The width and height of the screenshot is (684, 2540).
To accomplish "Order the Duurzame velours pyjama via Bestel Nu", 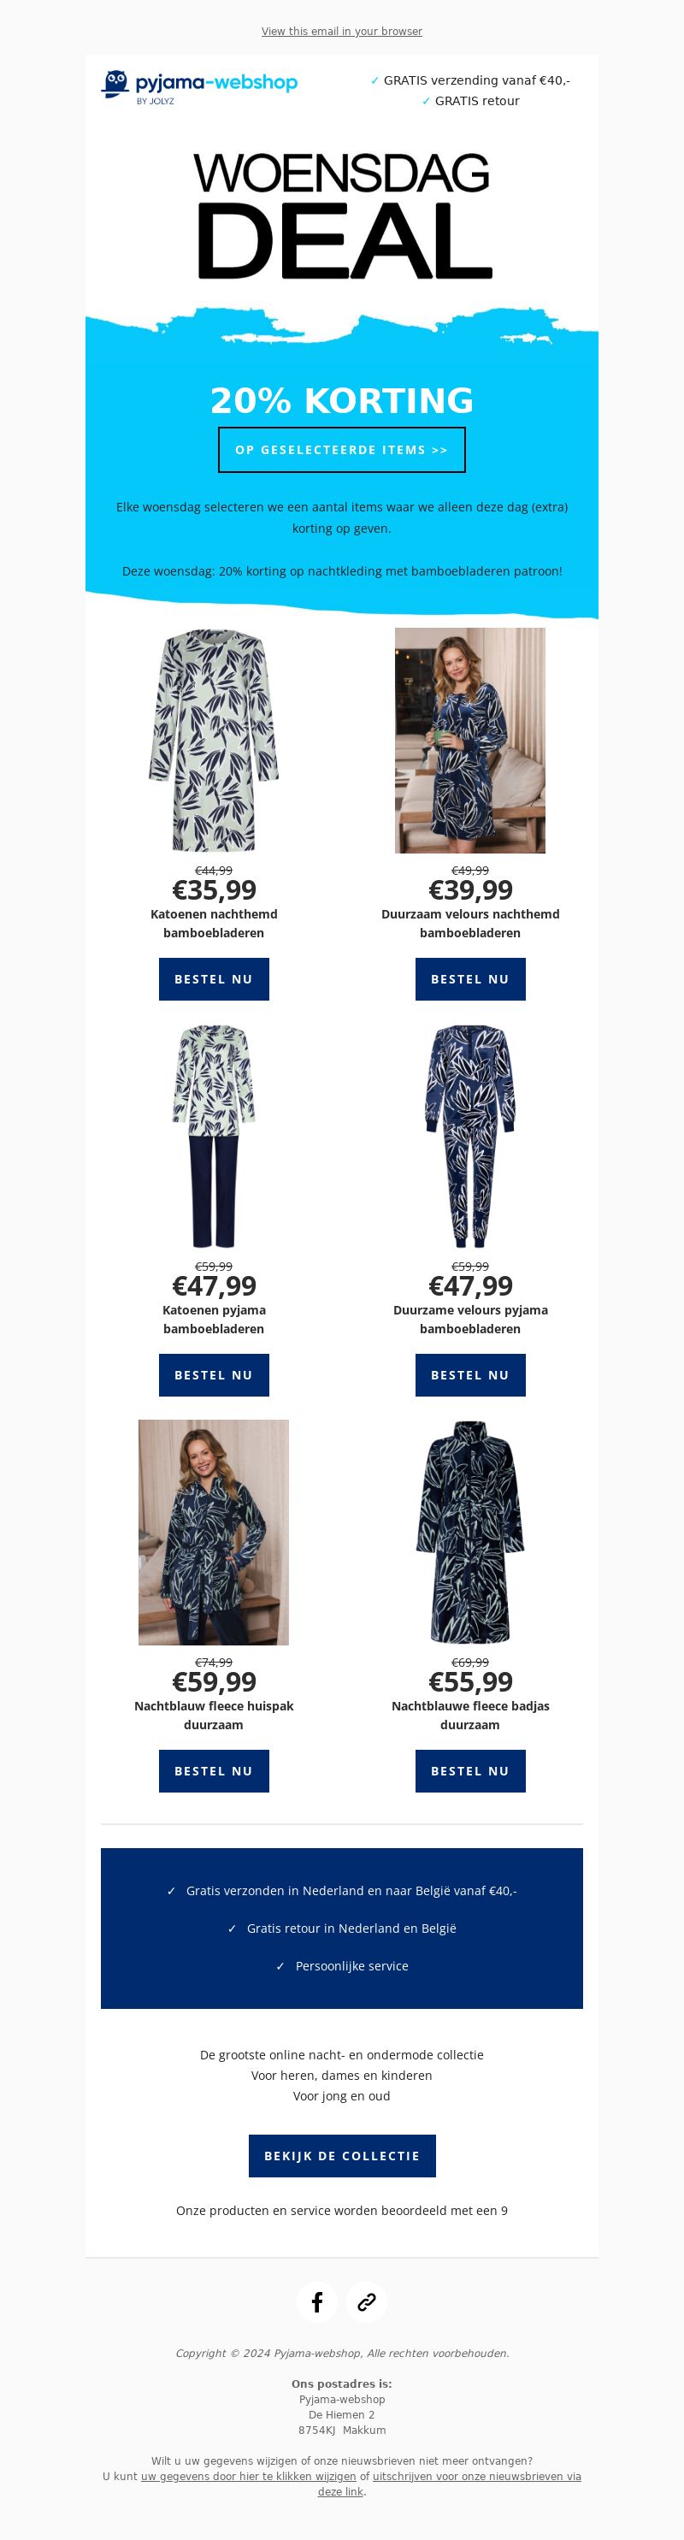I will [x=470, y=1374].
